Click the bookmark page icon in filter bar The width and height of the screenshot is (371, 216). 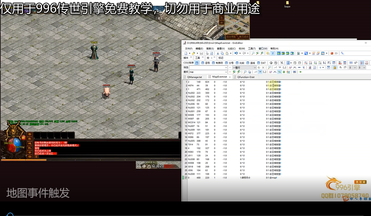point(310,67)
